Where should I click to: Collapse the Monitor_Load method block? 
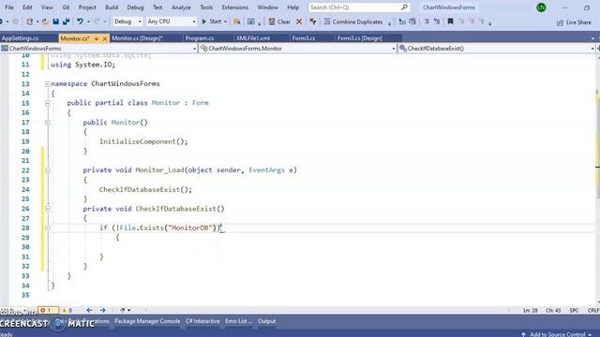pyautogui.click(x=48, y=170)
